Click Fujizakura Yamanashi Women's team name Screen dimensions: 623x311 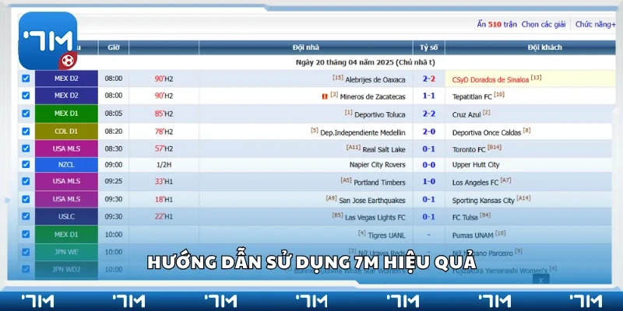pyautogui.click(x=500, y=271)
